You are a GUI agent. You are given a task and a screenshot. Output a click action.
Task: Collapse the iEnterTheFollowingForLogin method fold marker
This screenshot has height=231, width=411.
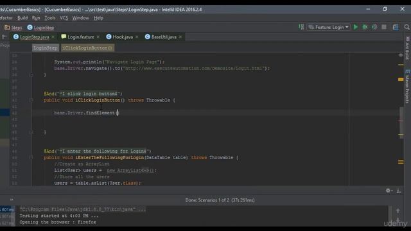31,157
